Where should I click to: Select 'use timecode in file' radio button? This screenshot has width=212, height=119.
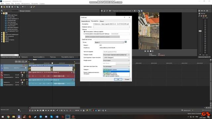tap(84, 32)
